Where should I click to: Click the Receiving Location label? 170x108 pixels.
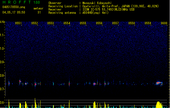pos(63,6)
